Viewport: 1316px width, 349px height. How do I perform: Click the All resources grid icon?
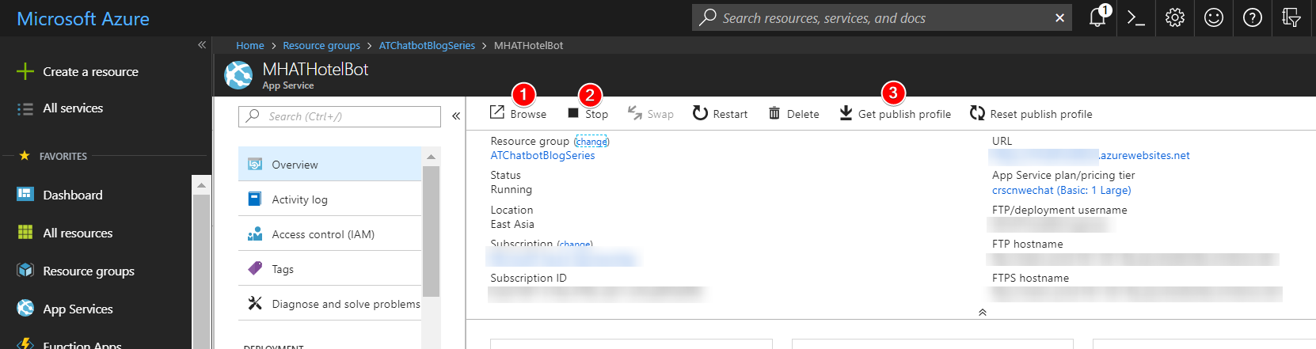pos(25,232)
